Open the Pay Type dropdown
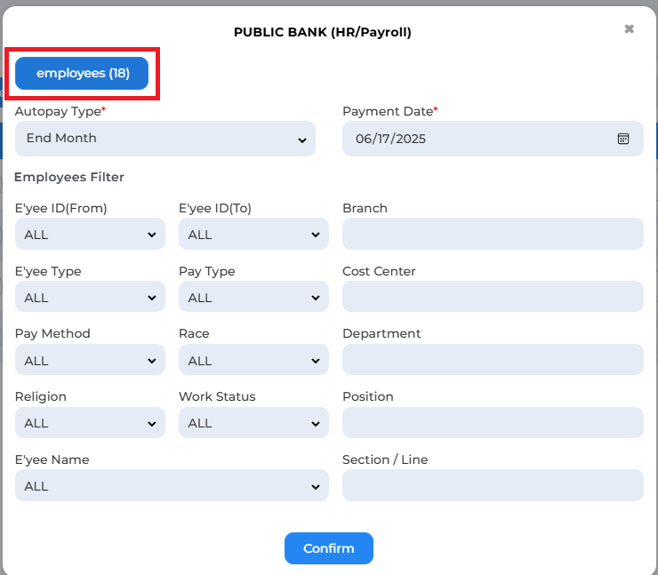Screen dimensions: 658x575 coord(254,297)
